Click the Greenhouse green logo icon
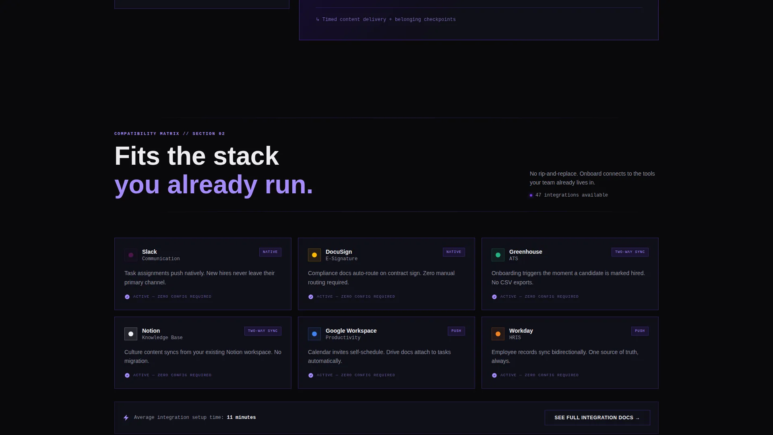 (498, 255)
